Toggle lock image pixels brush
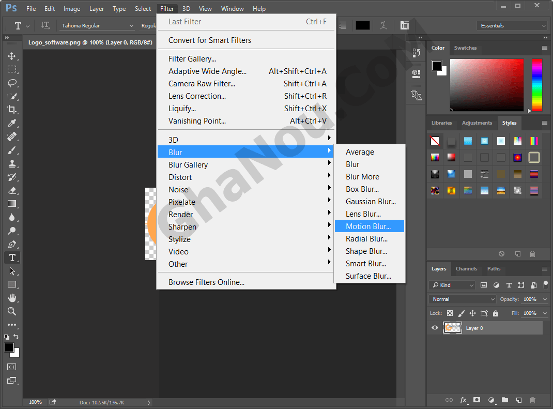Image resolution: width=553 pixels, height=409 pixels. click(462, 313)
